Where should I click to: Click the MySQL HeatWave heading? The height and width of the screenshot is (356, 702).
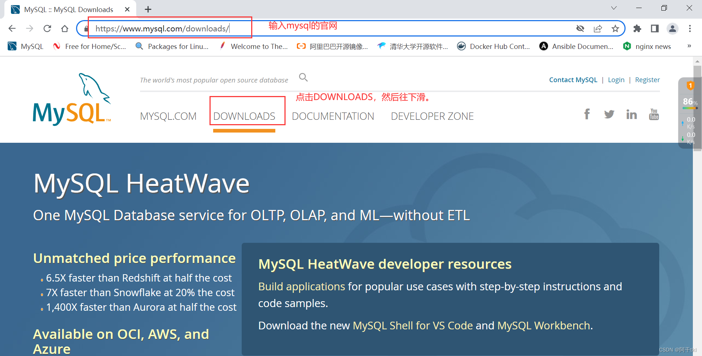click(141, 183)
